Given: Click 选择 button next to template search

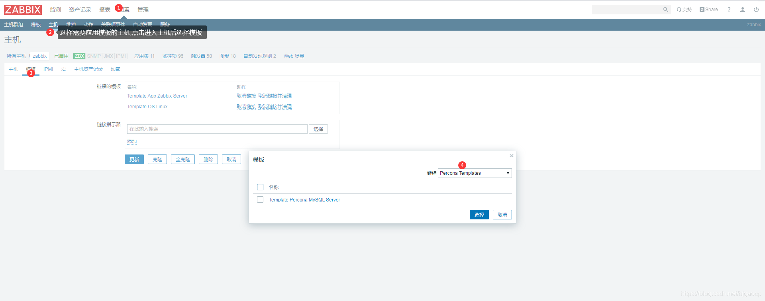Looking at the screenshot, I should 318,129.
